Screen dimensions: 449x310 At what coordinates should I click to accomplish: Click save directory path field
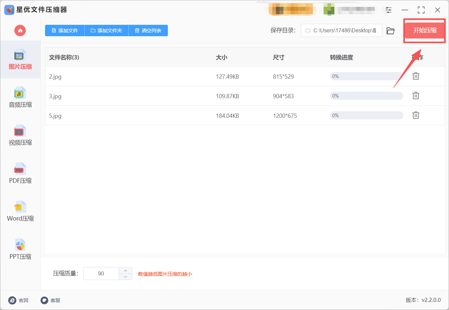pos(341,30)
